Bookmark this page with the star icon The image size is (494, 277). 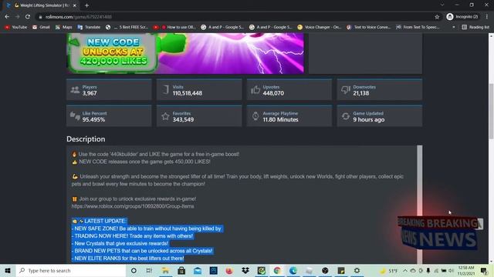tap(437, 17)
